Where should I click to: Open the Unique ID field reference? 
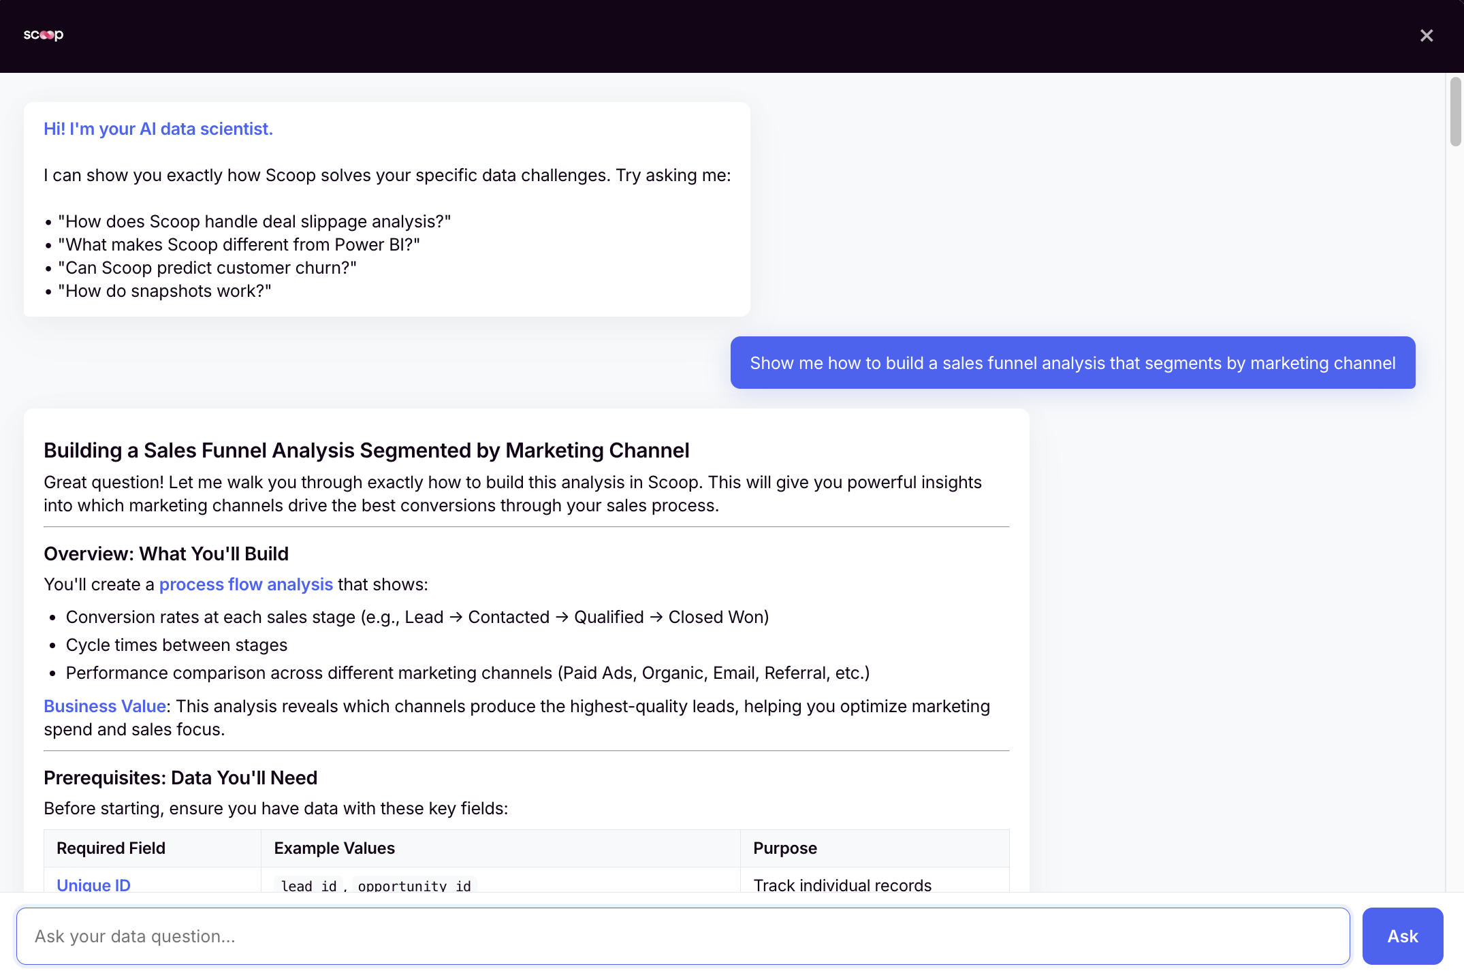click(x=93, y=885)
